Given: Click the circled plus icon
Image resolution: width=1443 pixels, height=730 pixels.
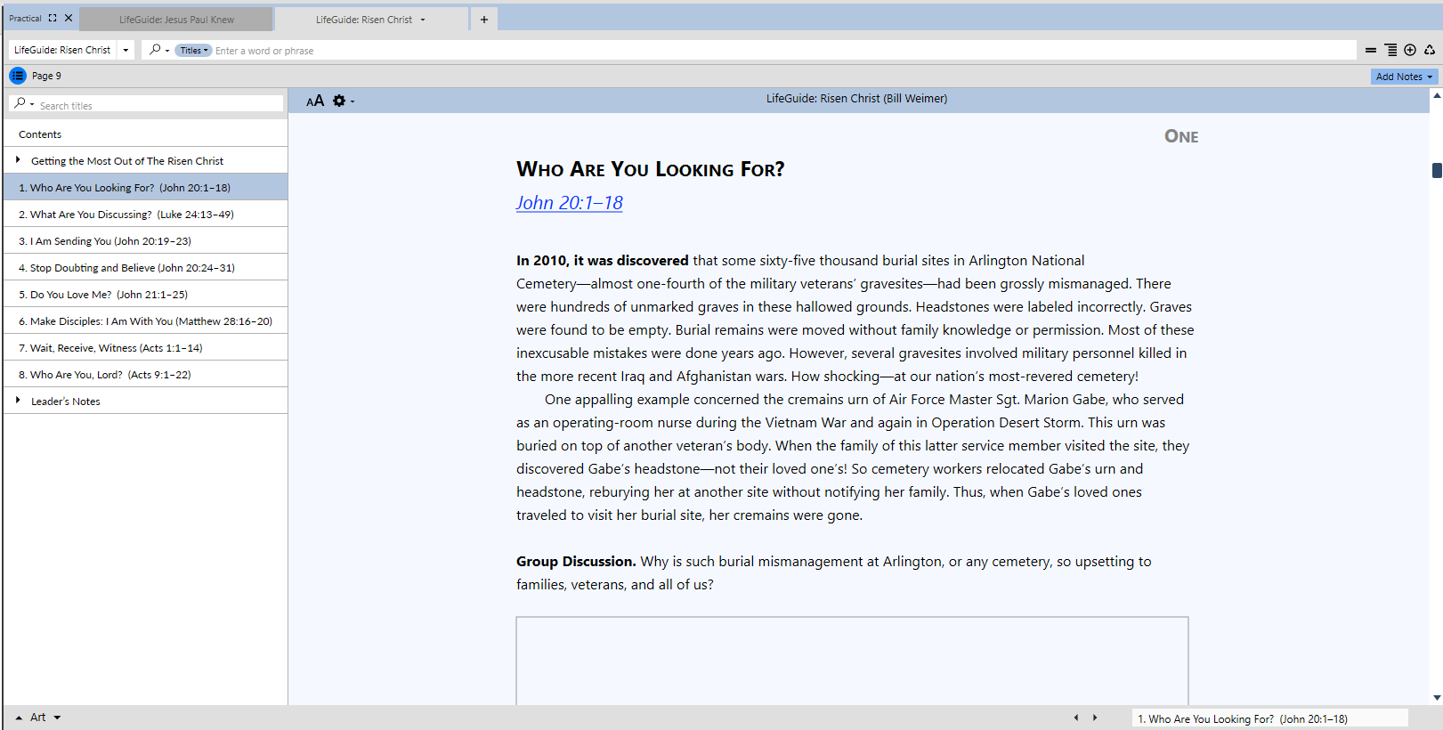Looking at the screenshot, I should [x=1410, y=51].
